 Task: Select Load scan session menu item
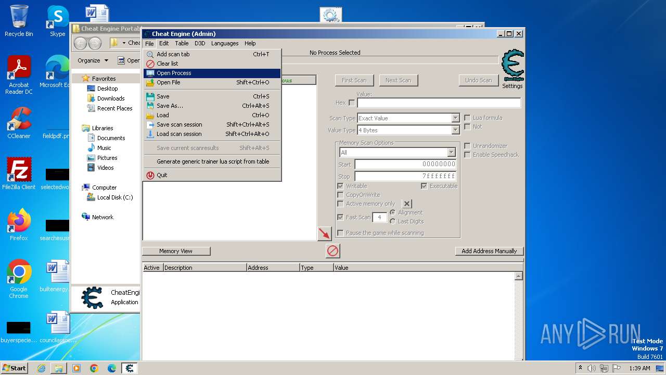pos(212,134)
